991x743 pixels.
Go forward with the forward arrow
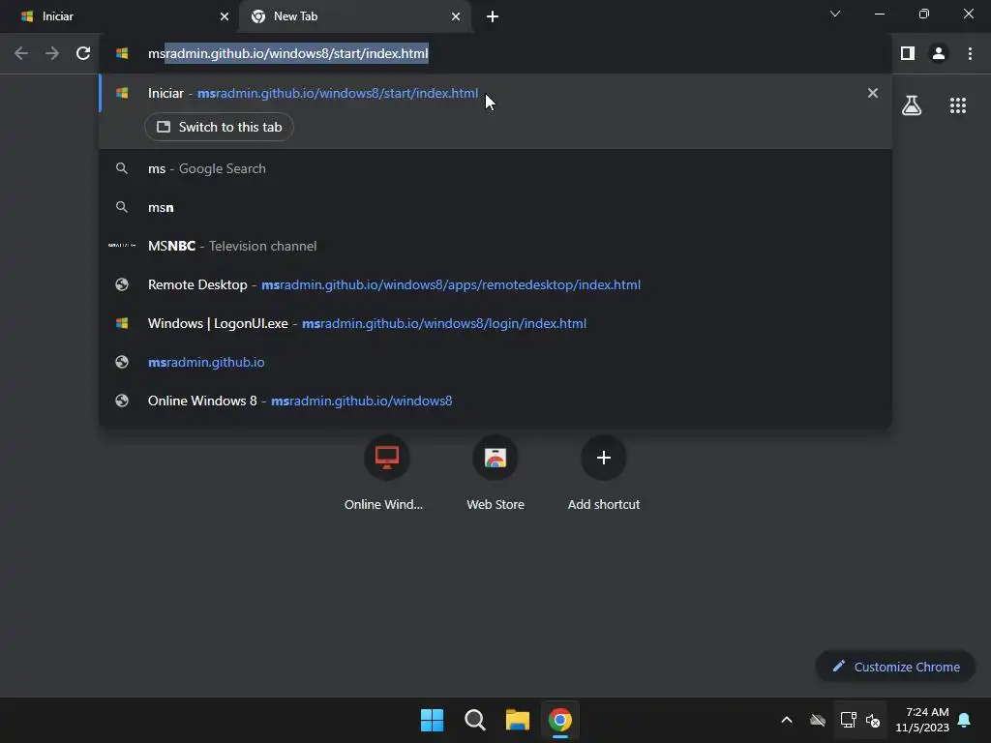click(x=52, y=54)
